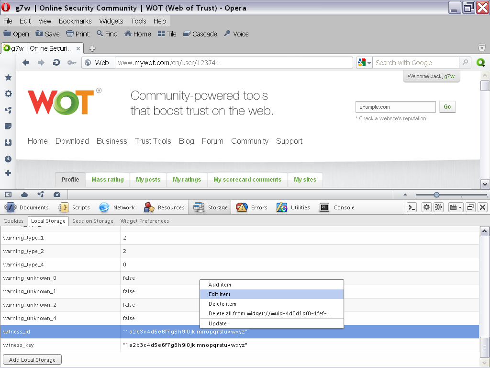Click the password wand key icon
490x368 pixels.
click(72, 63)
